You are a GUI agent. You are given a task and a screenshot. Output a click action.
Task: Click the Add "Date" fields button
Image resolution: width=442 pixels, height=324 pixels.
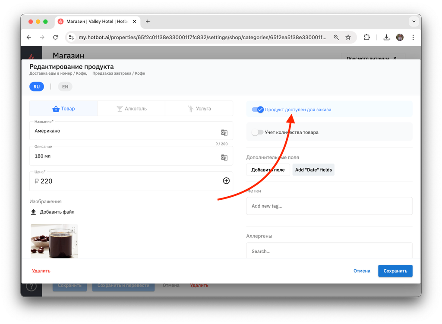[x=313, y=170]
